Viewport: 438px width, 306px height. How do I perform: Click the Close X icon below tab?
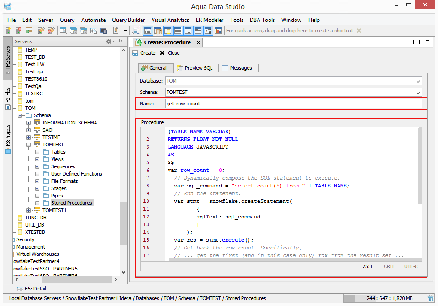(x=162, y=53)
